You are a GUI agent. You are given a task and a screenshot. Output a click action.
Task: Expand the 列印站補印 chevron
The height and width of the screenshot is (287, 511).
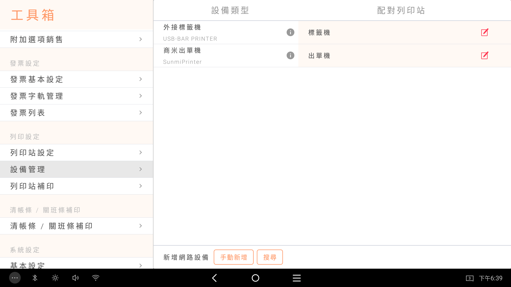point(141,186)
